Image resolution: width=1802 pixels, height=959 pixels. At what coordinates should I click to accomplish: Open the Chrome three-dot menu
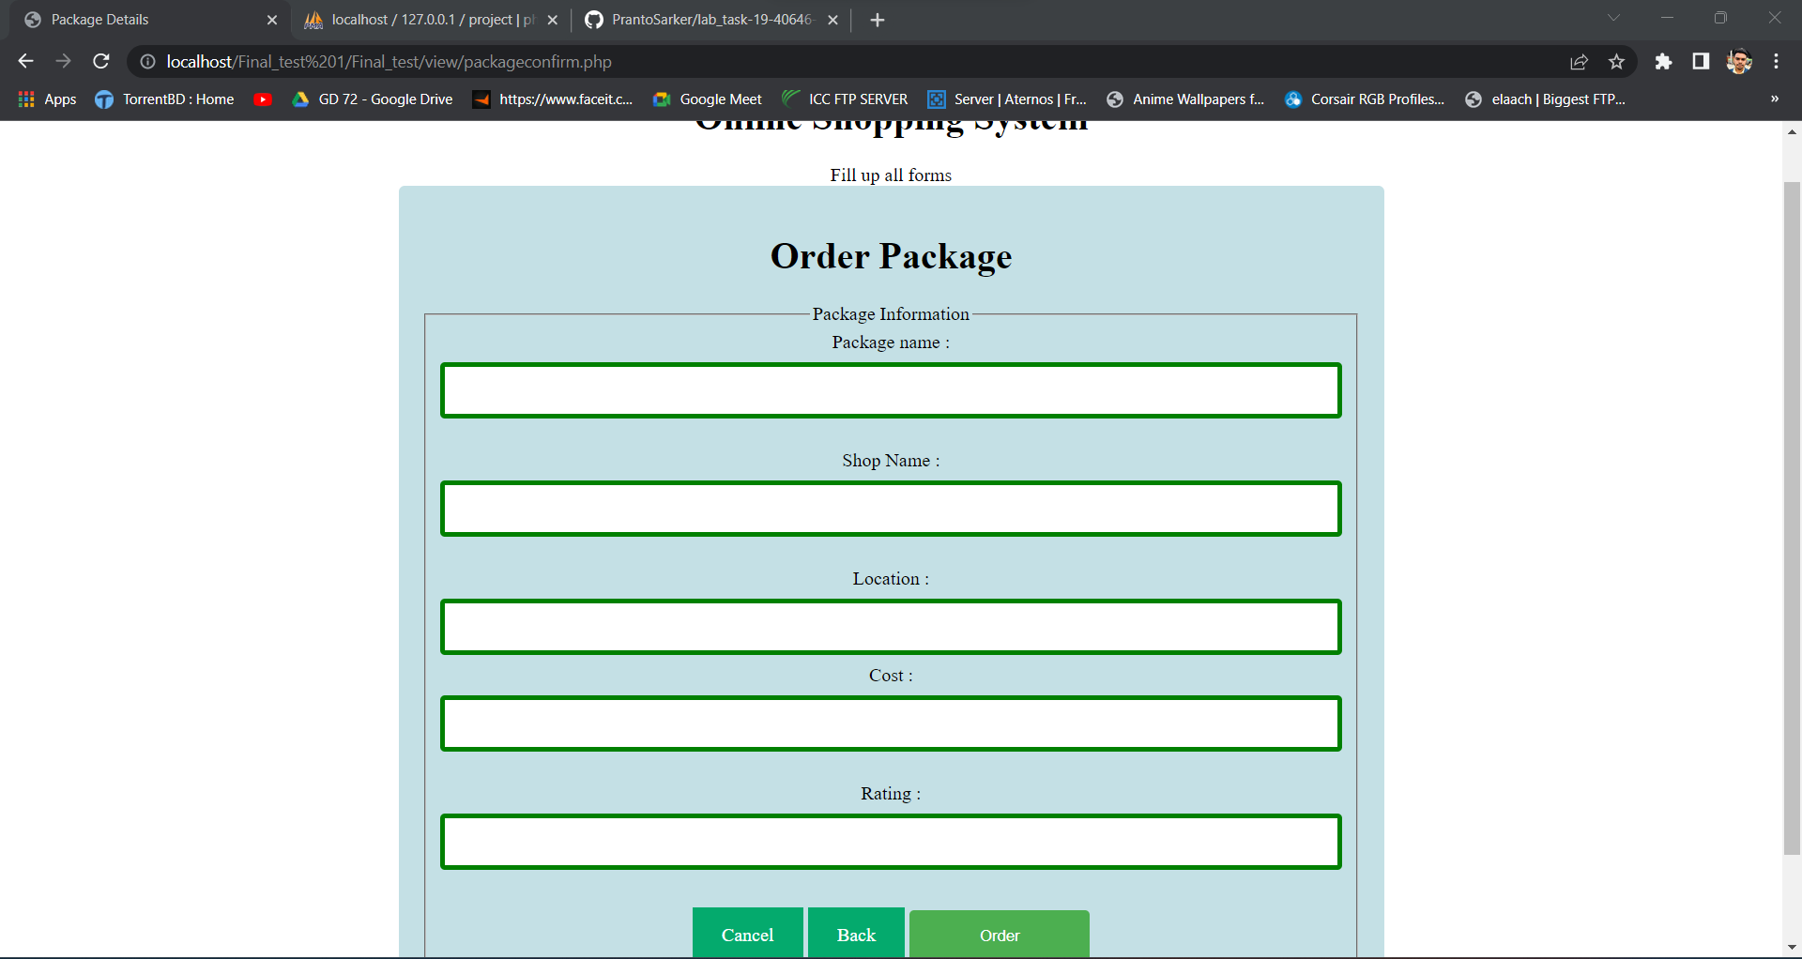[x=1776, y=61]
